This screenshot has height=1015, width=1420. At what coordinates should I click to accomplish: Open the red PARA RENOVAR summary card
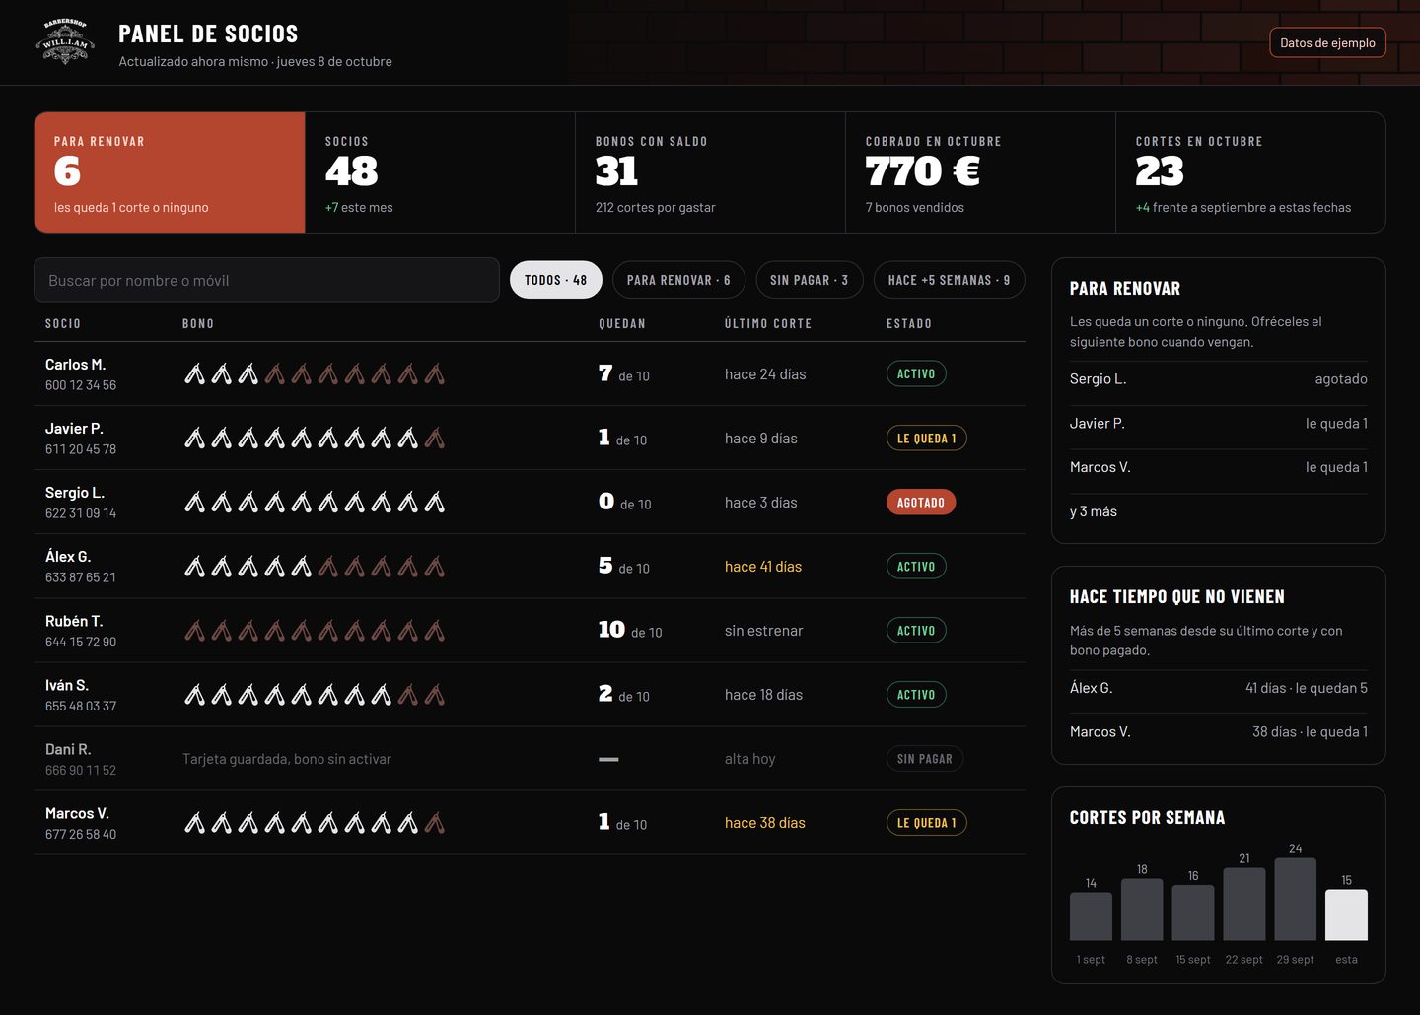click(170, 172)
